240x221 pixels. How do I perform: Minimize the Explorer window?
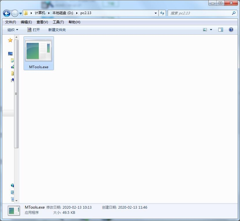[x=213, y=3]
